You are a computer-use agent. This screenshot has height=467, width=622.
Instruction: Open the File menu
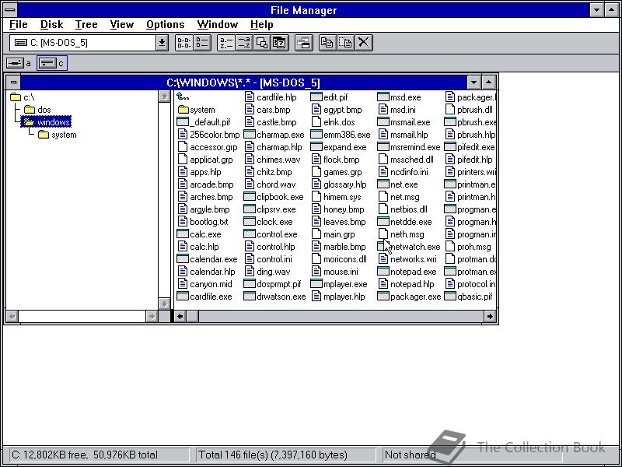pos(18,25)
